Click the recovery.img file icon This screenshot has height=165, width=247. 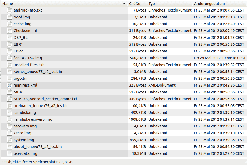click(x=9, y=126)
